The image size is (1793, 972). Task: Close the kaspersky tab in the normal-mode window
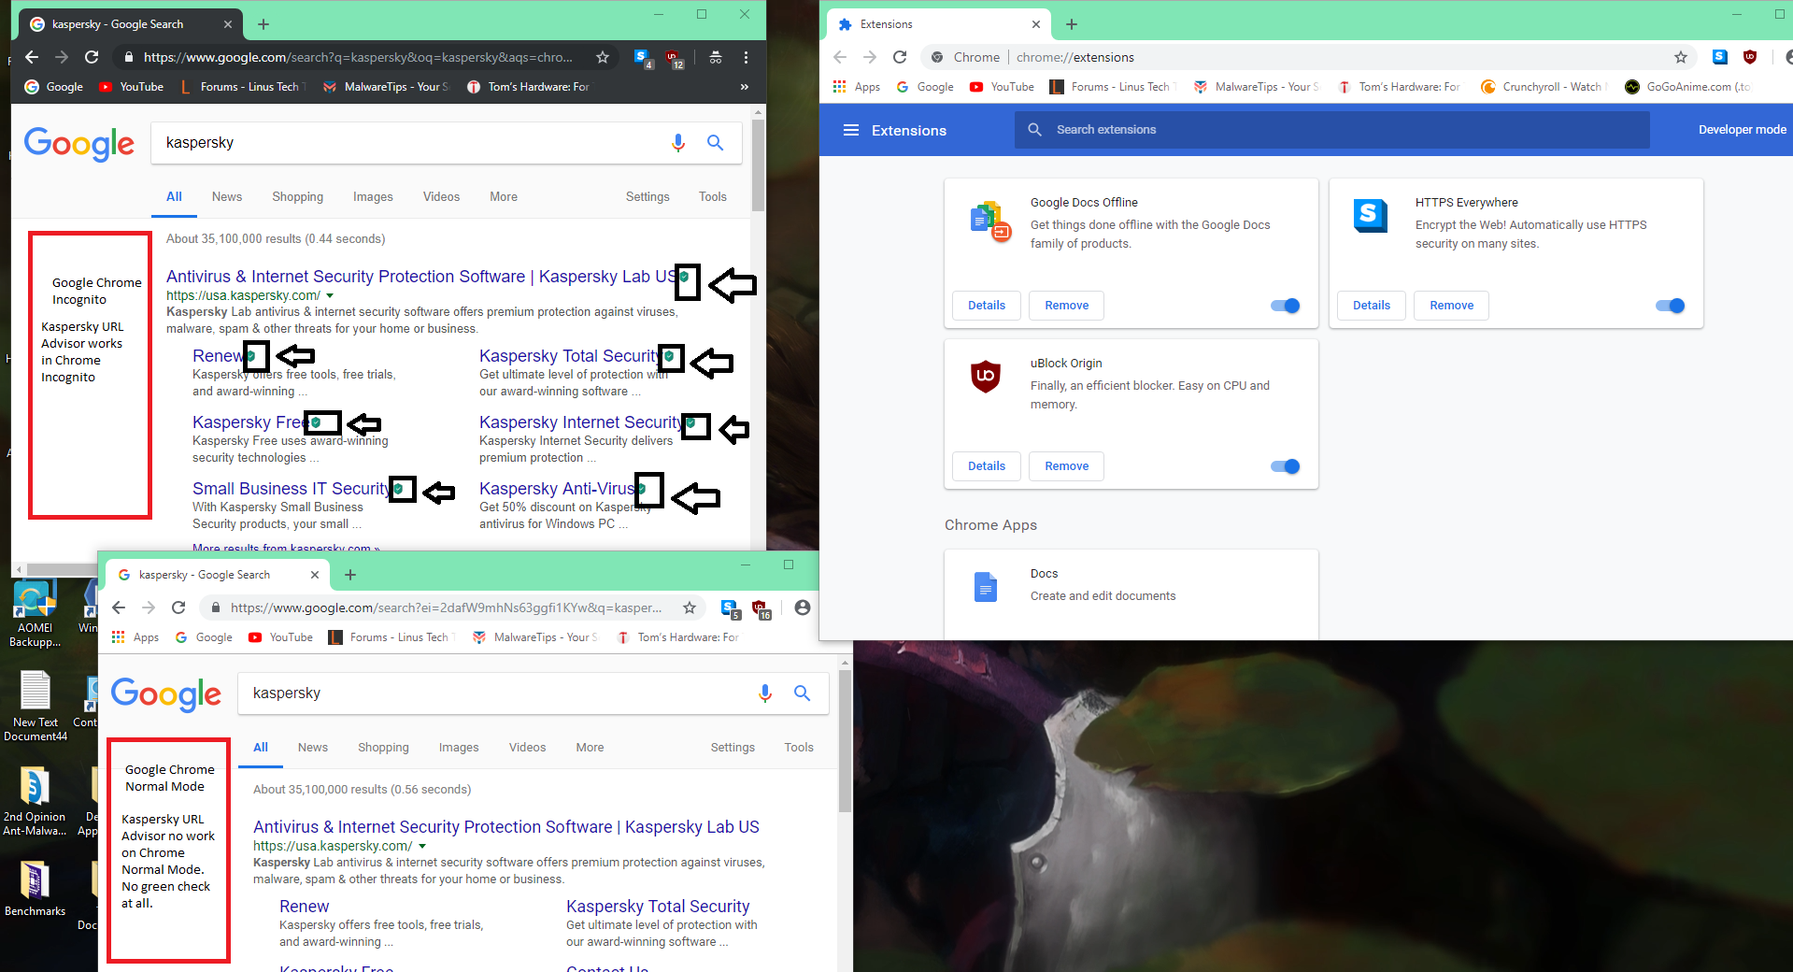(315, 575)
